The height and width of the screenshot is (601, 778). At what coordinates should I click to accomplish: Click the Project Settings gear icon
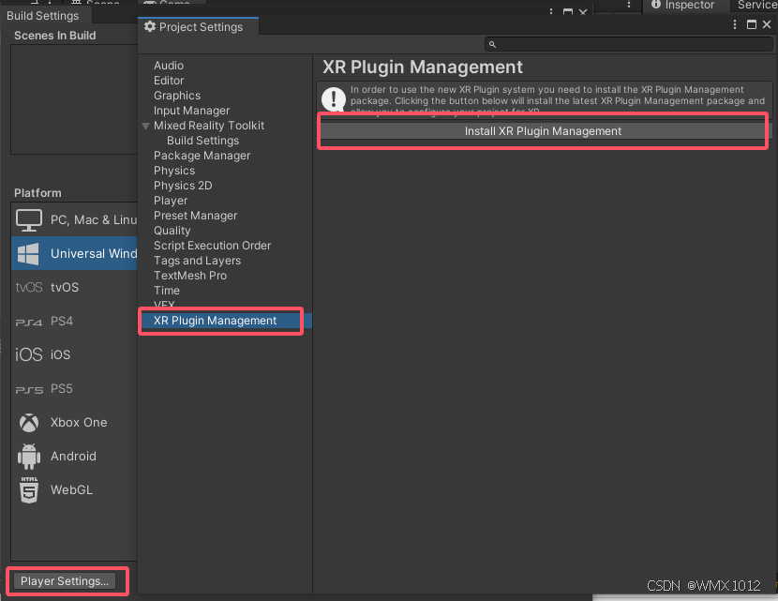pyautogui.click(x=150, y=26)
